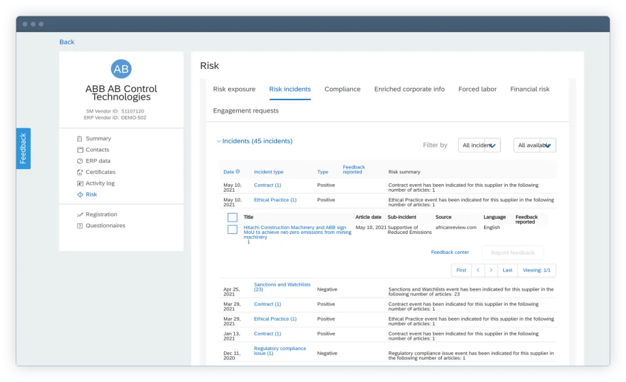
Task: Click the Viewing: 1/1 page indicator
Action: click(537, 270)
